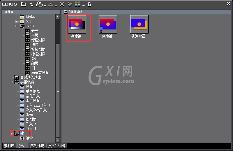The image size is (233, 151).
Task: Collapse the 字幕混合 folder
Action: tap(11, 82)
